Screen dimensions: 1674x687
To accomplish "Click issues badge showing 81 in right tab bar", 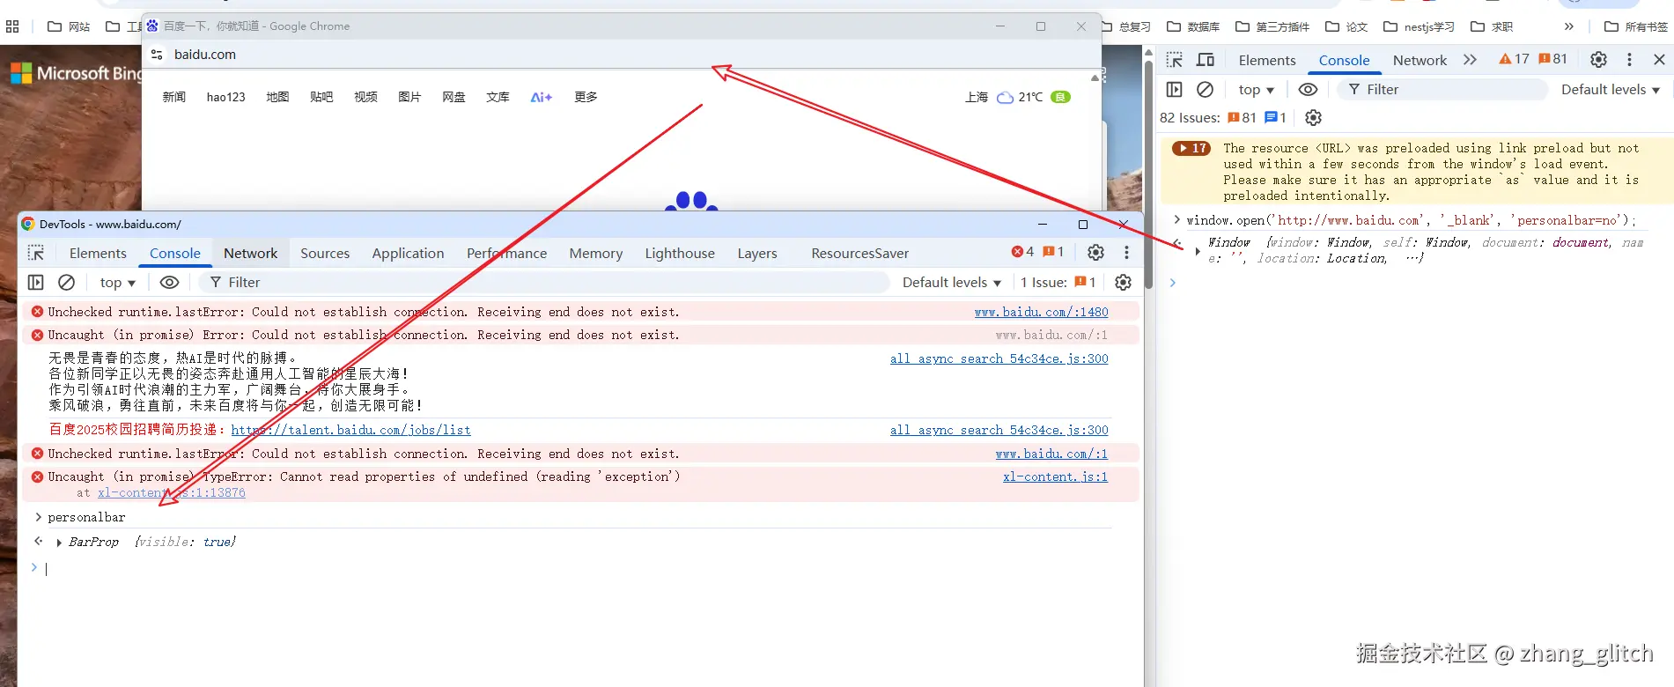I will [1552, 59].
